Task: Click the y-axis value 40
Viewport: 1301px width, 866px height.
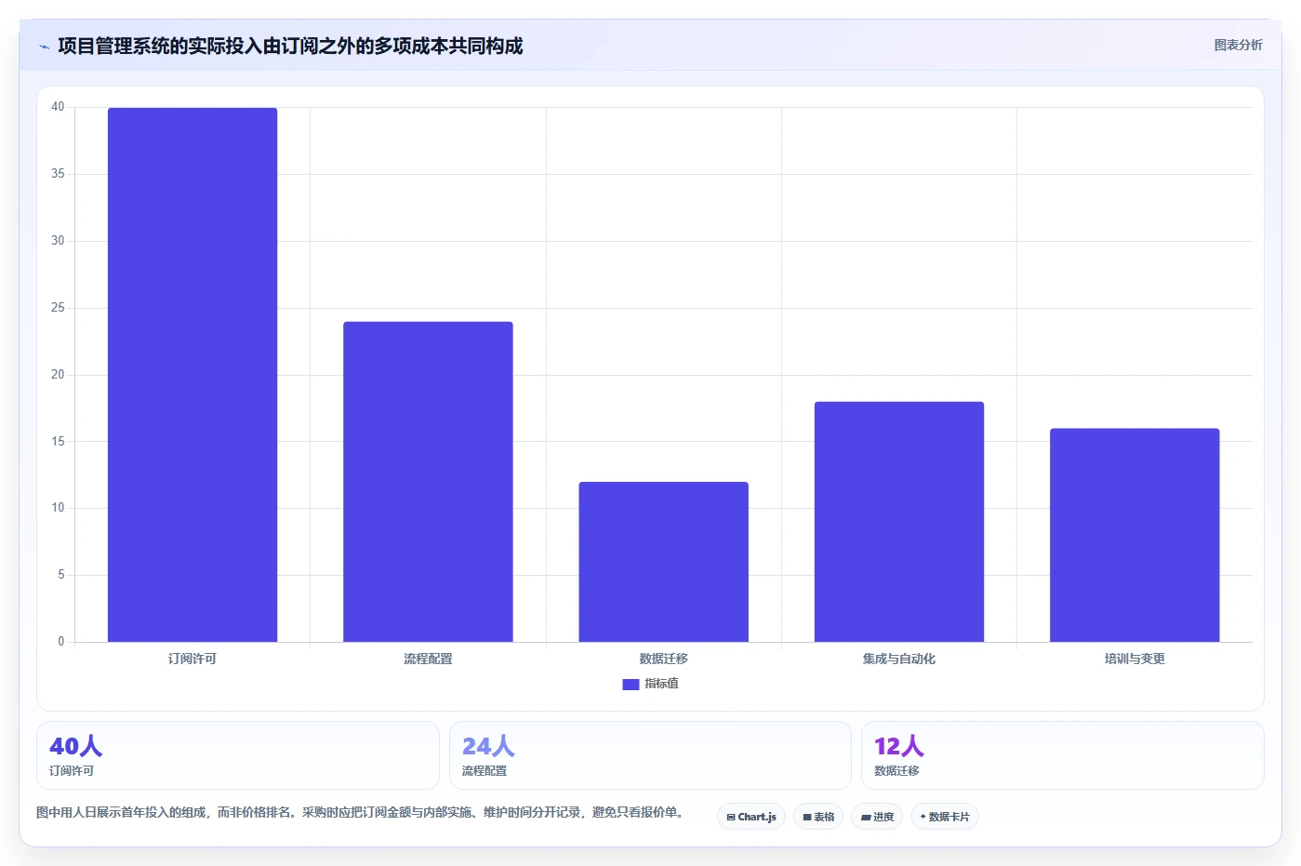Action: (x=58, y=107)
